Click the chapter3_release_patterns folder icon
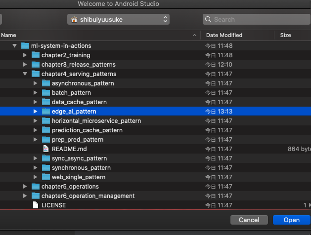The width and height of the screenshot is (311, 235). tap(36, 65)
